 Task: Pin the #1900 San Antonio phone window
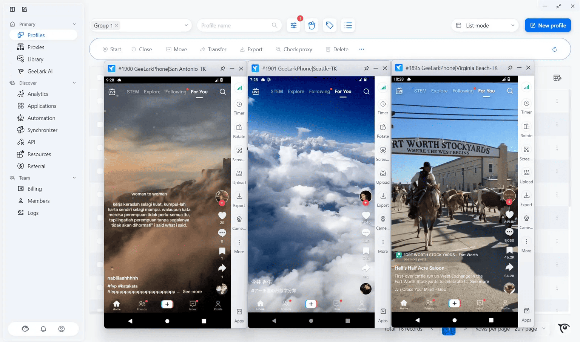(x=223, y=69)
